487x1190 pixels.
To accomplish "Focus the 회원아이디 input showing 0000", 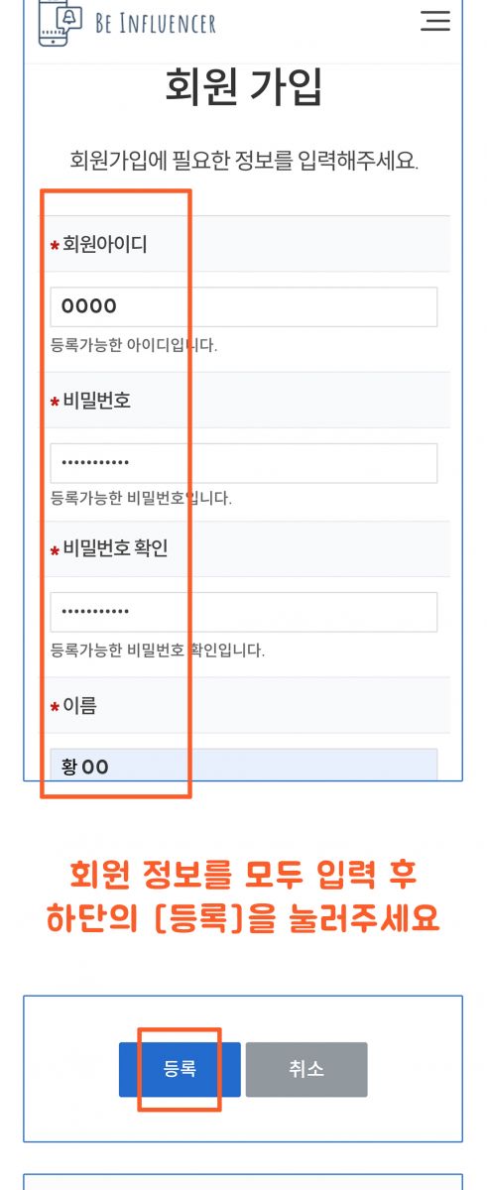I will pos(244,306).
